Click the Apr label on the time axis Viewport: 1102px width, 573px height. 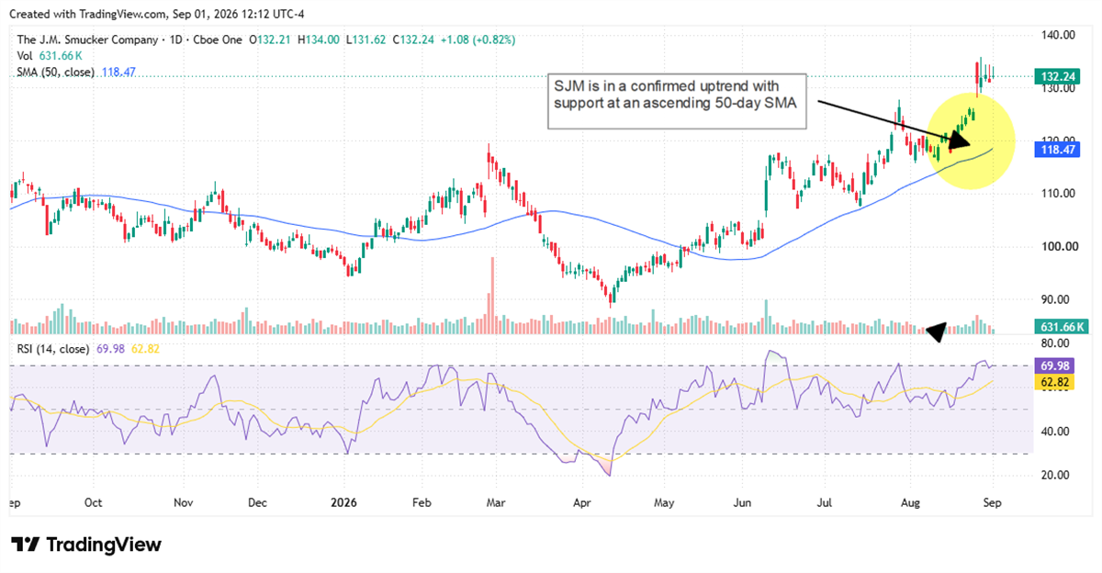point(582,503)
